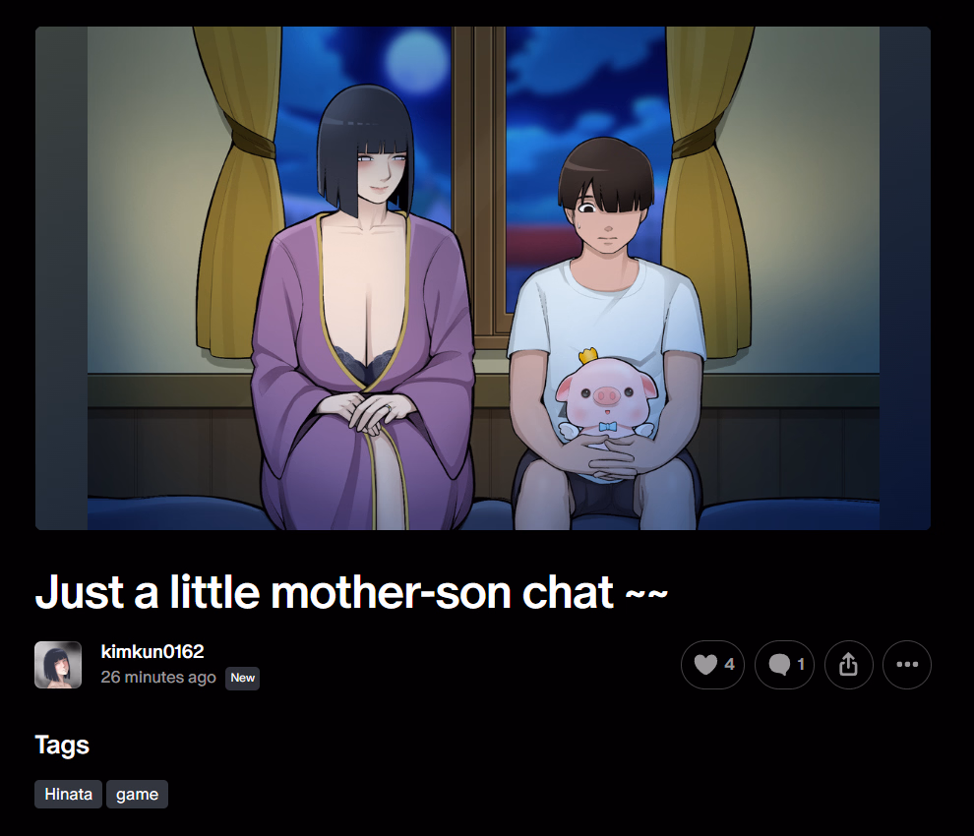
Task: Select the Tags section heading
Action: click(62, 745)
